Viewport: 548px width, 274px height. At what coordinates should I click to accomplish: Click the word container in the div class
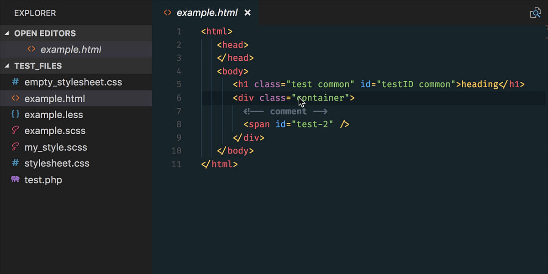[x=321, y=97]
